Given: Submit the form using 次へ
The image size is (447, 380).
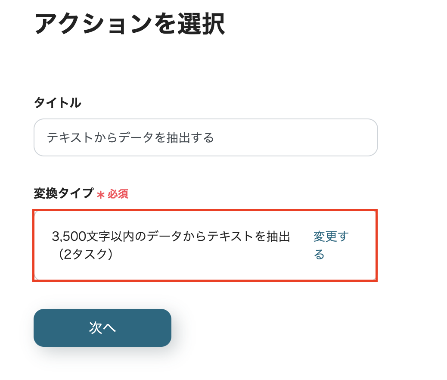Looking at the screenshot, I should coord(102,327).
